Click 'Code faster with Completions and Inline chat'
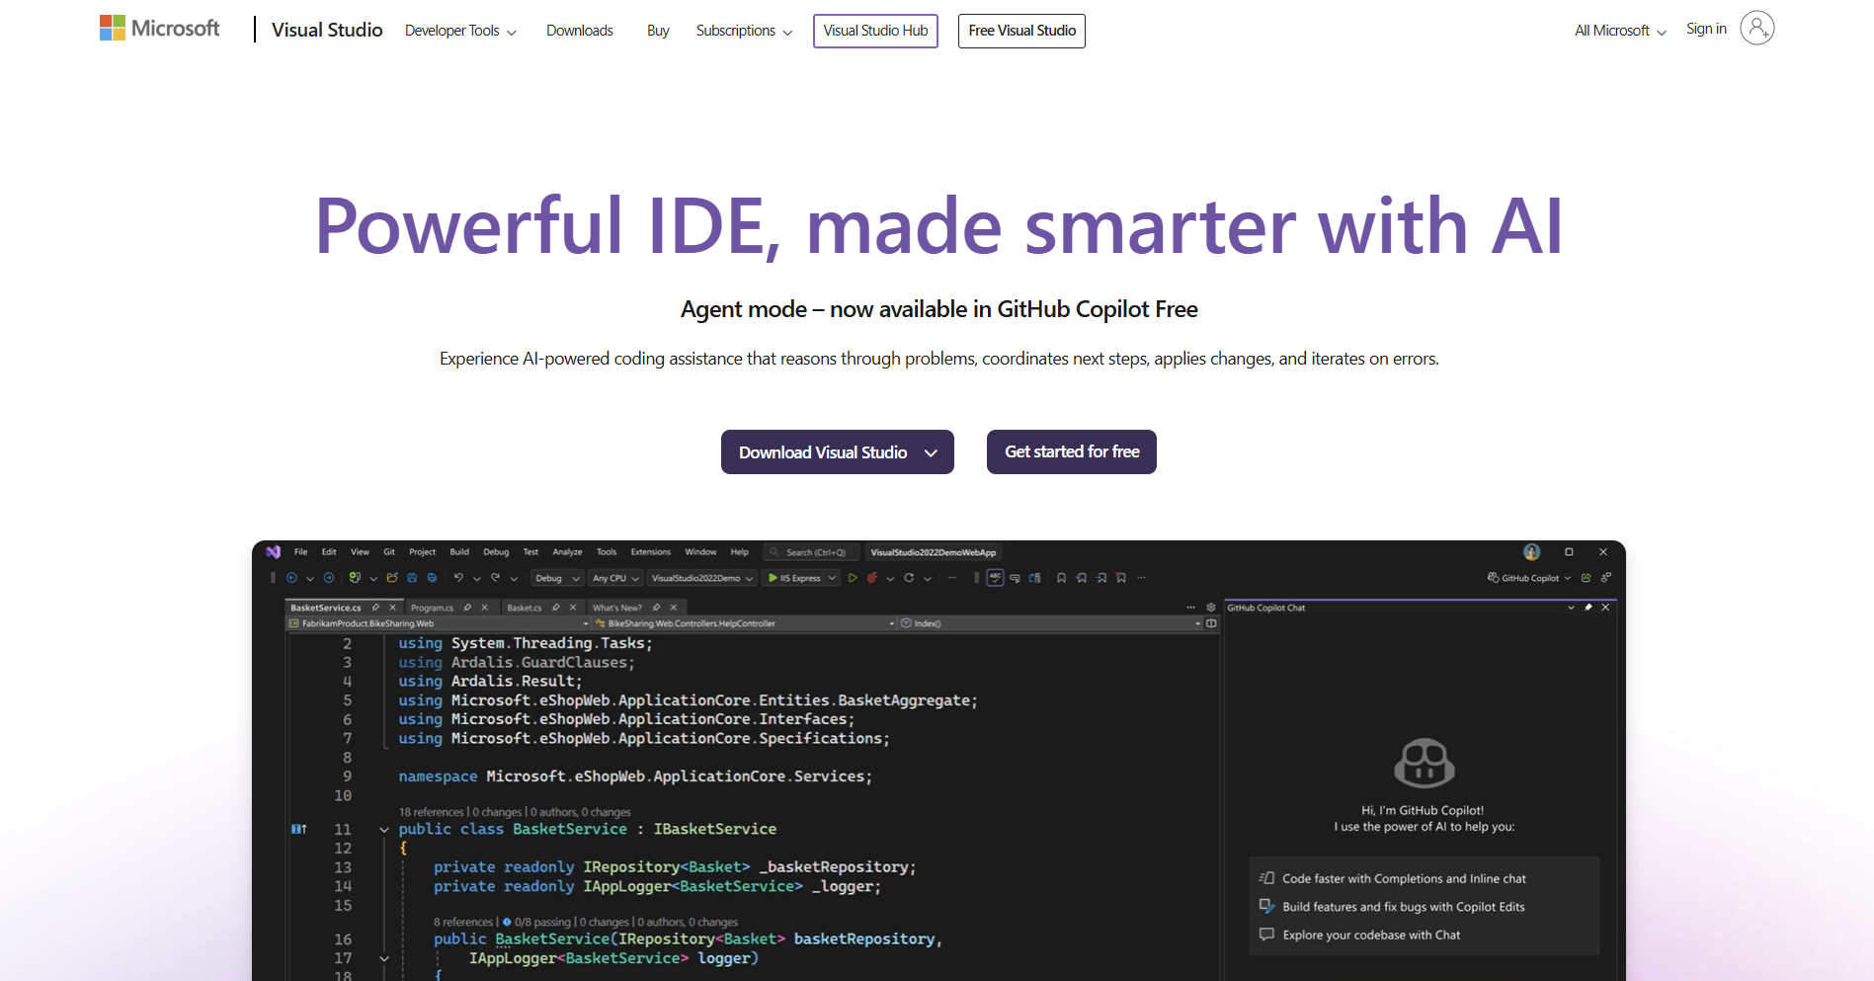Viewport: 1874px width, 981px height. click(1404, 878)
